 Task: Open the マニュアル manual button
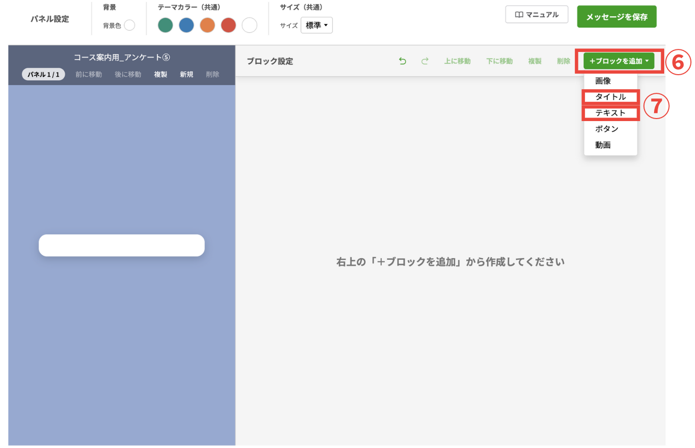(x=536, y=15)
